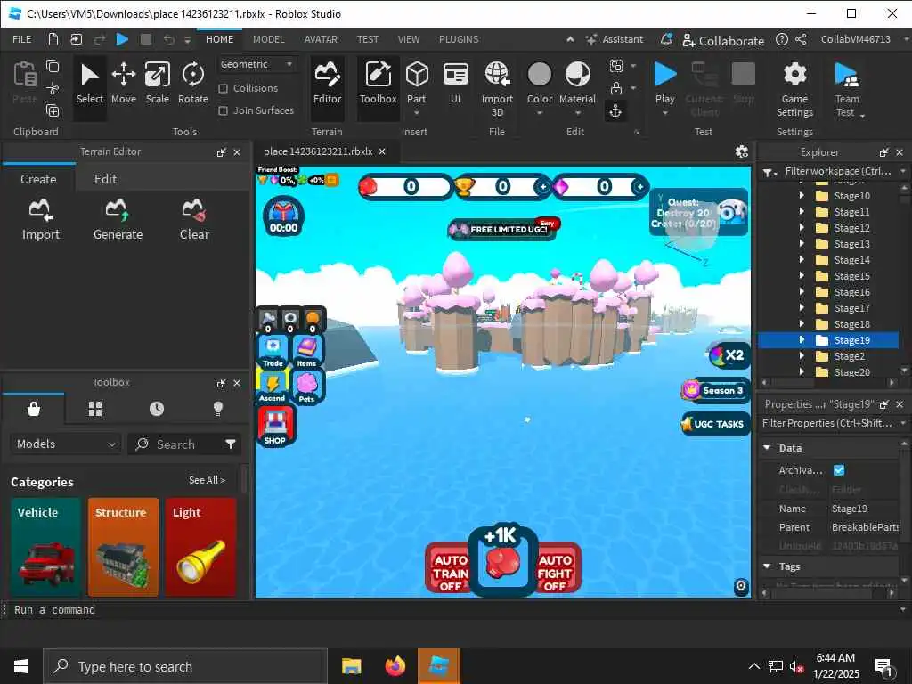Click Team Test

click(x=847, y=90)
